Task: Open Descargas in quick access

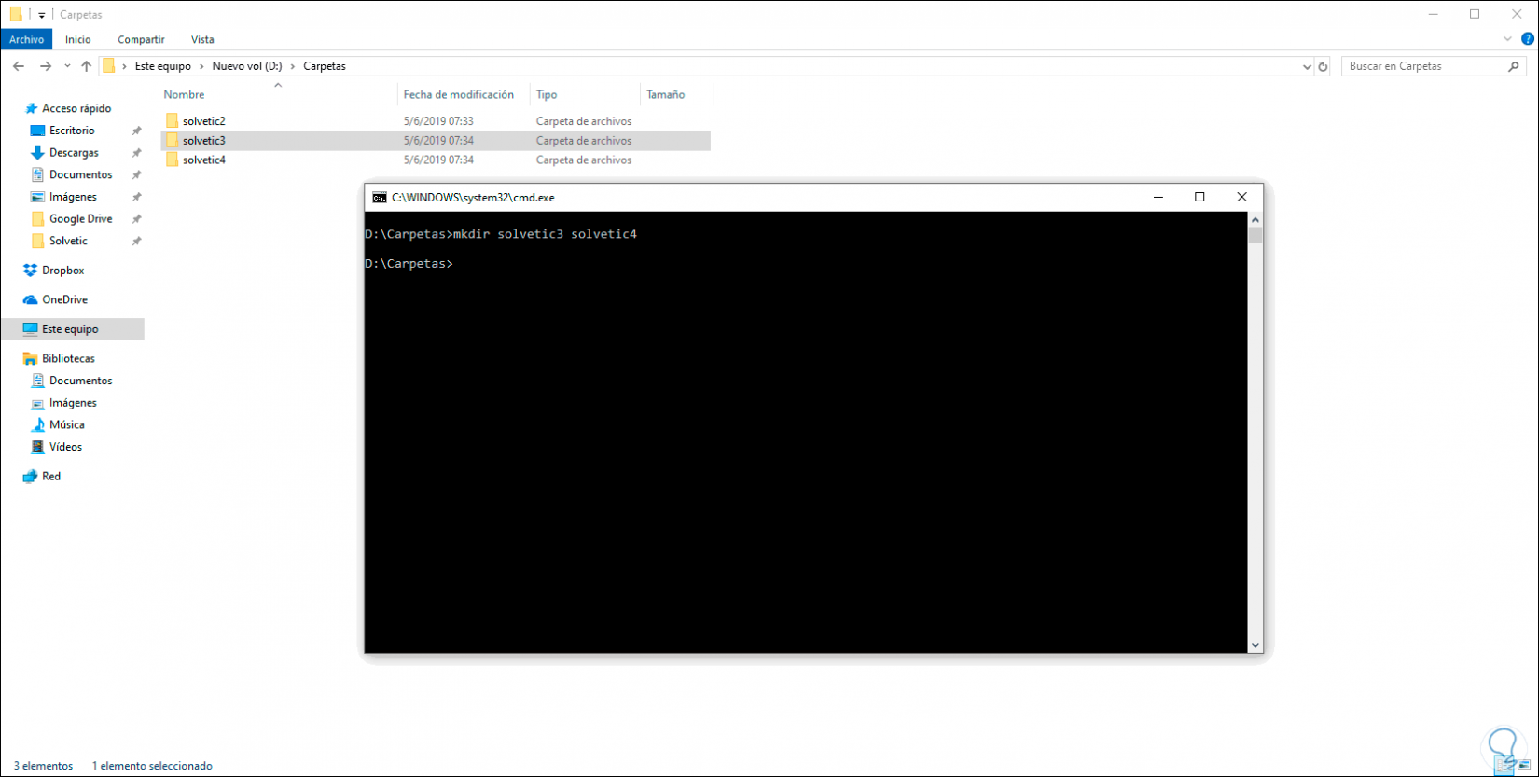Action: (x=74, y=153)
